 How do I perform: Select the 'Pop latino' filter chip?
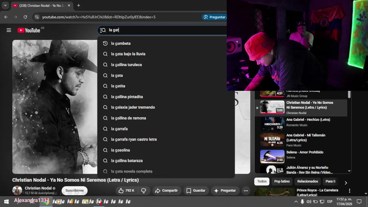[x=282, y=181]
